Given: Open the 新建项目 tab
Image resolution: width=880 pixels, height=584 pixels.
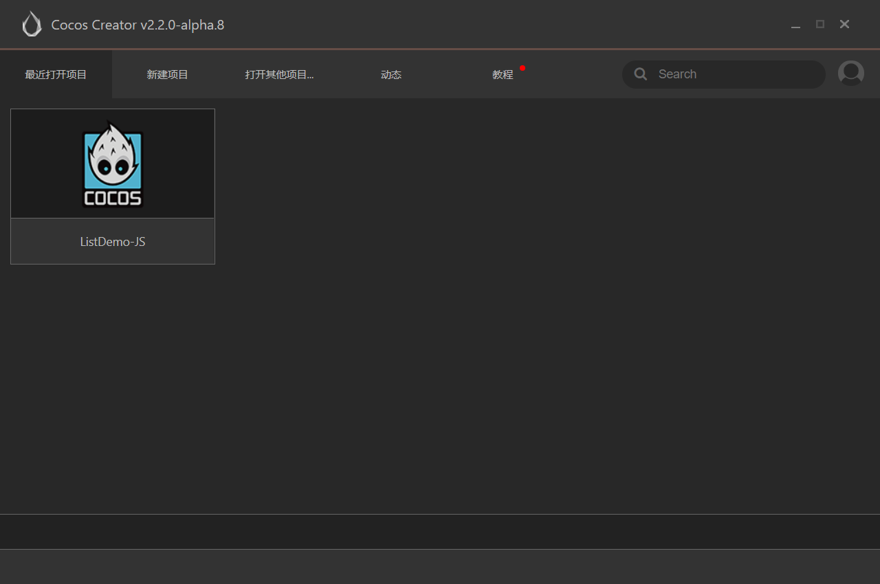Looking at the screenshot, I should tap(167, 74).
